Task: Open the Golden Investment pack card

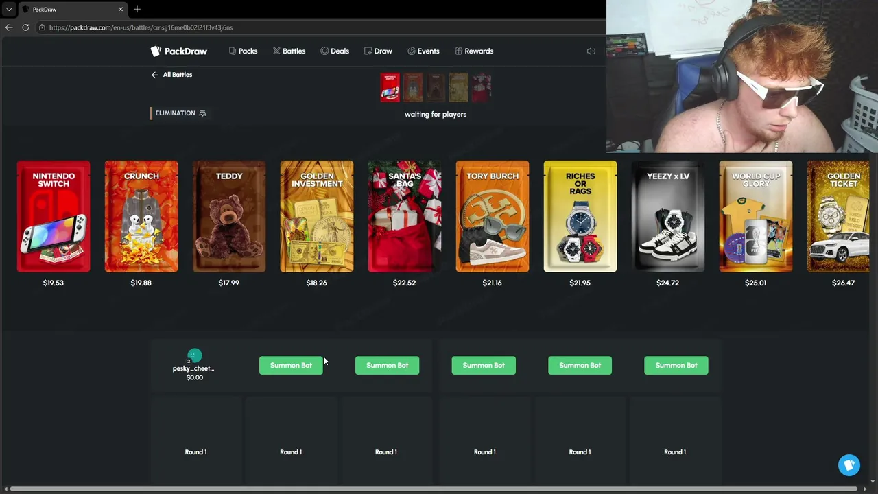Action: [x=317, y=216]
